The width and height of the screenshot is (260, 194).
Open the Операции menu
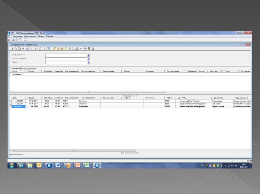point(17,36)
